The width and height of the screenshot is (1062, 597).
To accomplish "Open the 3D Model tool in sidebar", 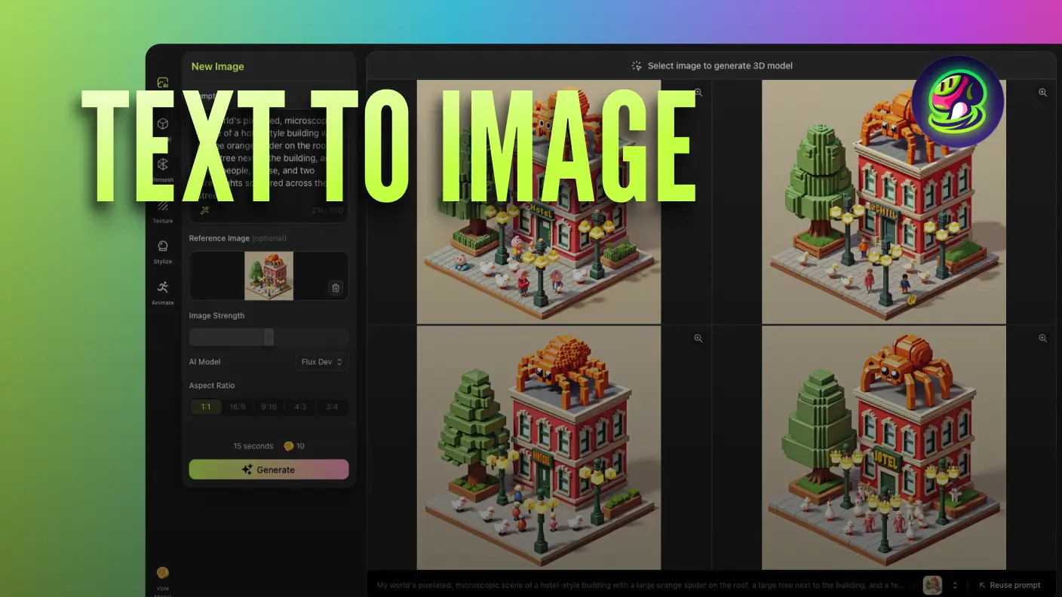I will 162,125.
